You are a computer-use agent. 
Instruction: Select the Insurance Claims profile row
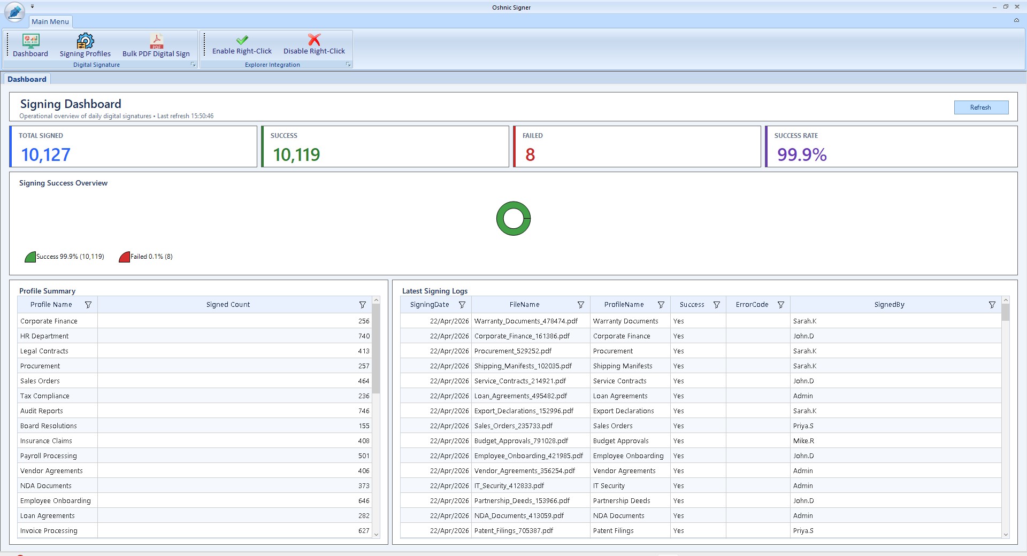pyautogui.click(x=195, y=441)
